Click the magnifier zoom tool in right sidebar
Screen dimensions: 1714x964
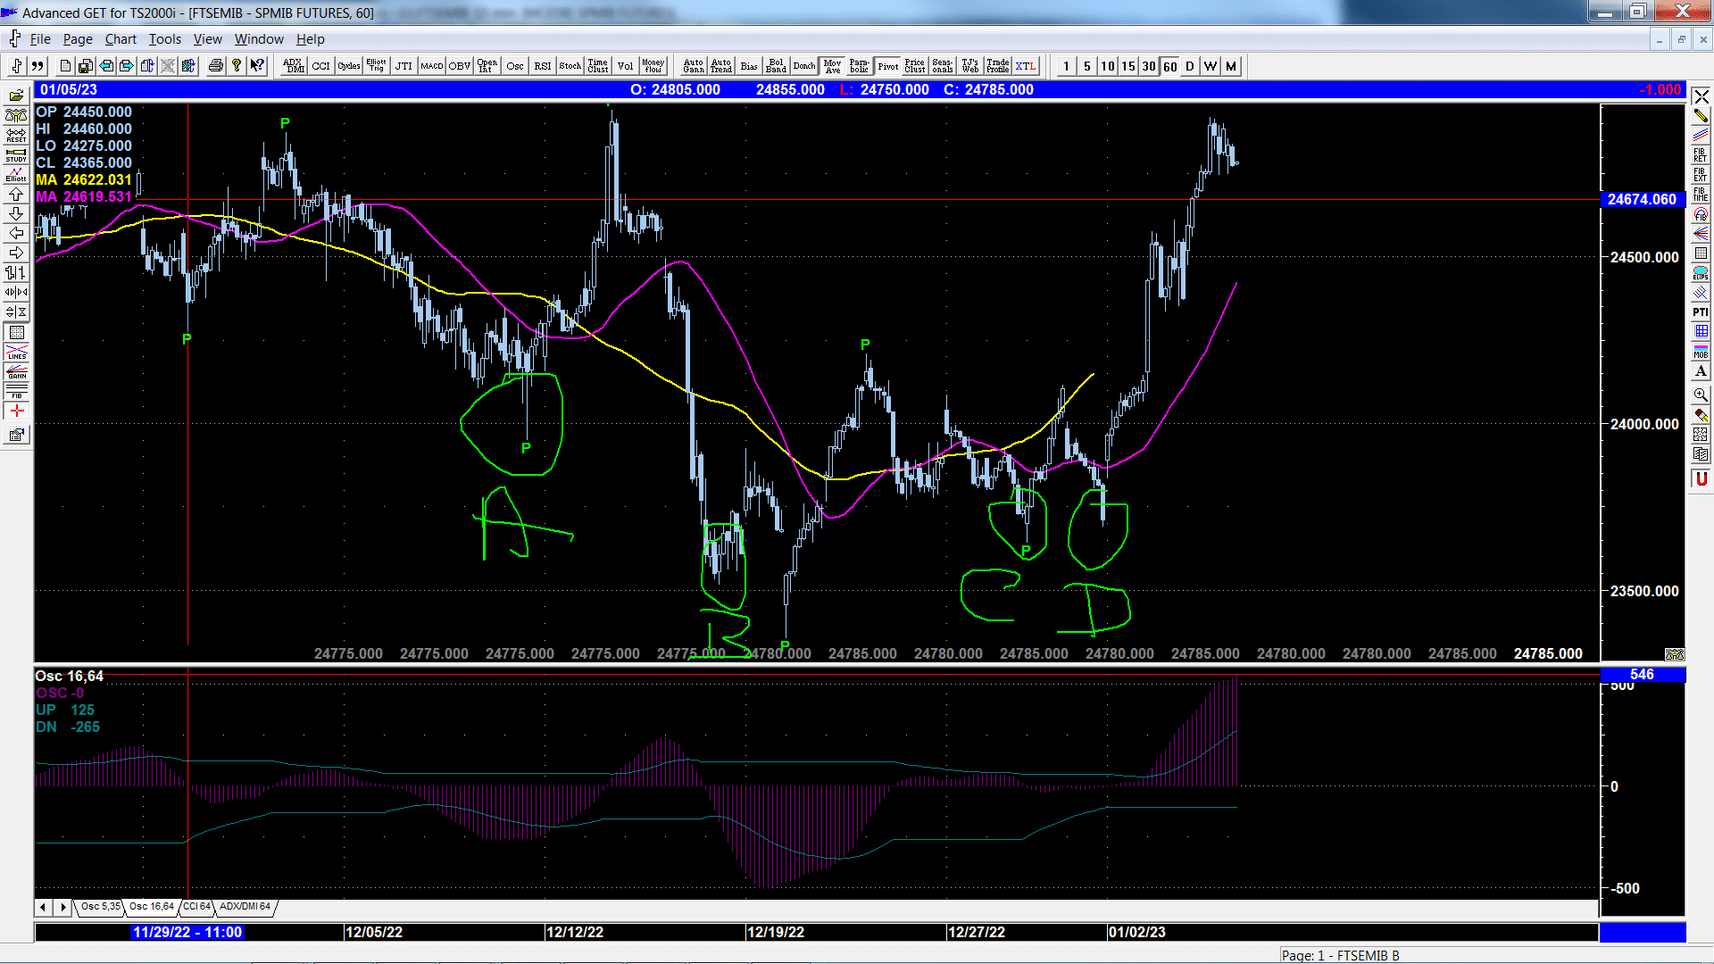(1701, 395)
